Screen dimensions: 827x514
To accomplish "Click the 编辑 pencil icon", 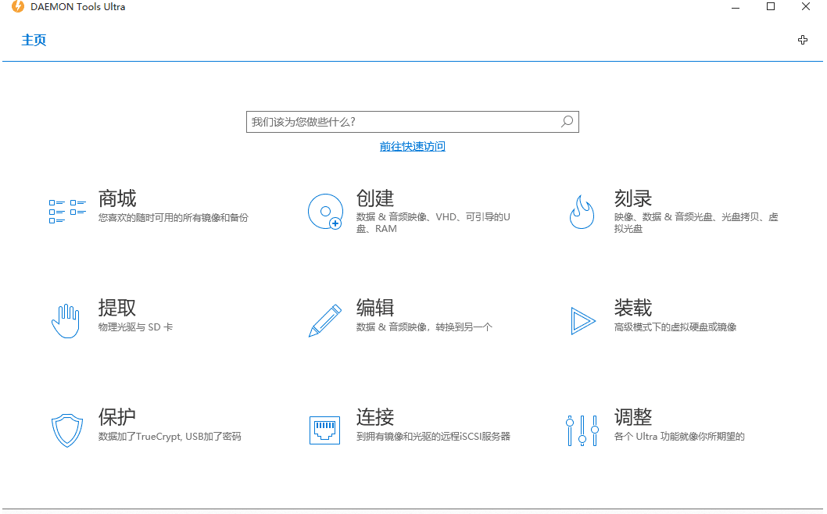I will (x=325, y=320).
